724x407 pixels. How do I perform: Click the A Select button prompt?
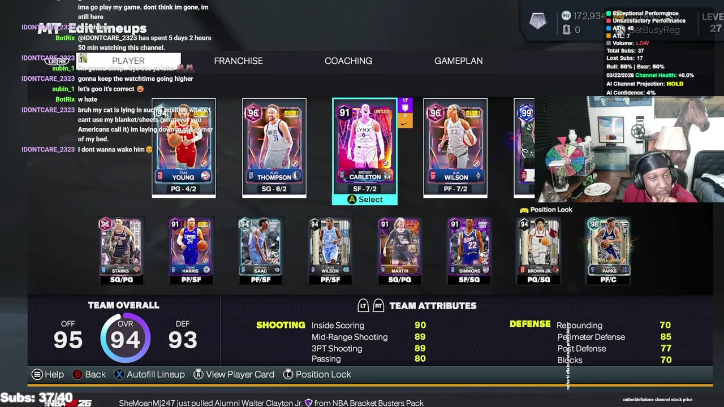(365, 200)
